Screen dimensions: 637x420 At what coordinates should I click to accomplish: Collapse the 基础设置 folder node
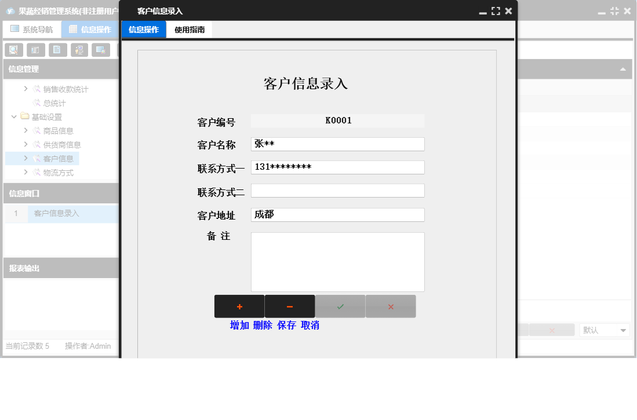(13, 116)
